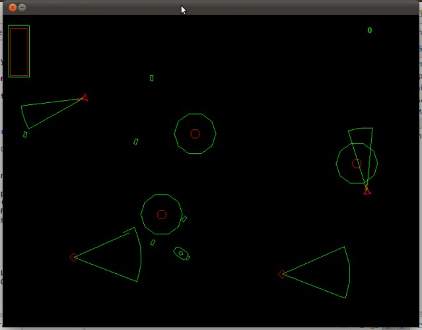Image resolution: width=422 pixels, height=330 pixels.
Task: Click the green score counter showing 0
Action: 370,30
